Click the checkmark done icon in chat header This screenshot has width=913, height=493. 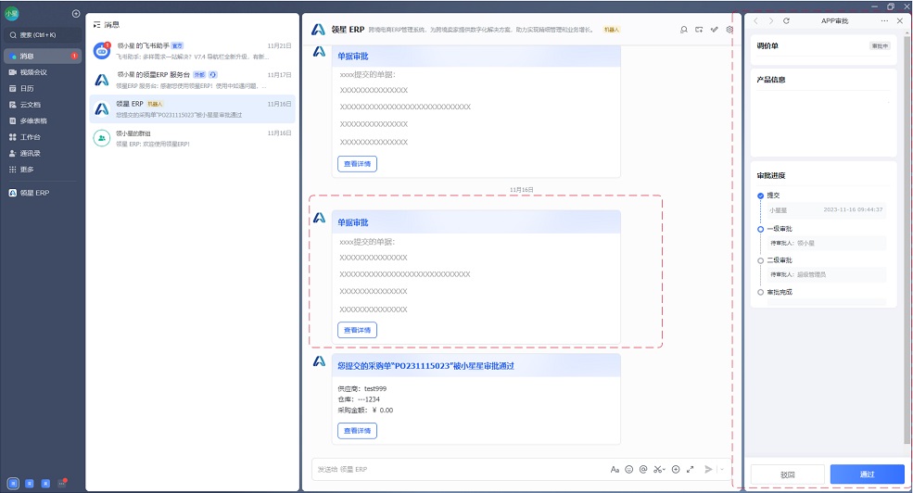[x=714, y=29]
